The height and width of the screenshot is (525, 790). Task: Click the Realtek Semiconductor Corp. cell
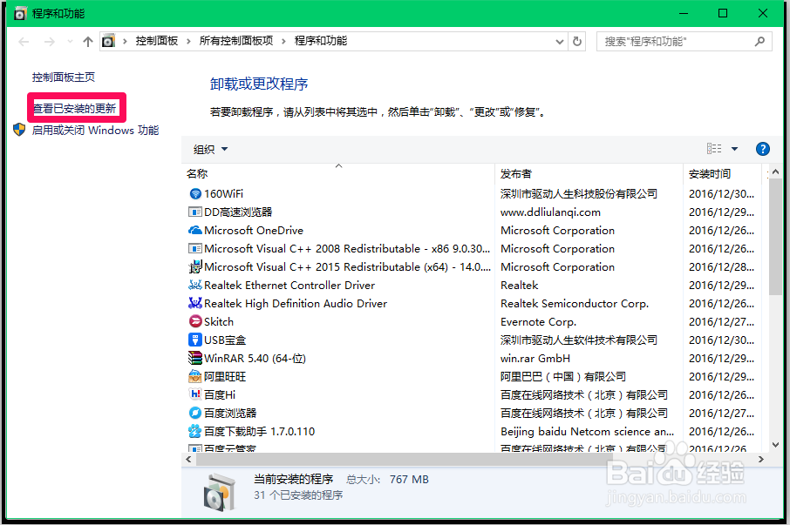pos(575,303)
